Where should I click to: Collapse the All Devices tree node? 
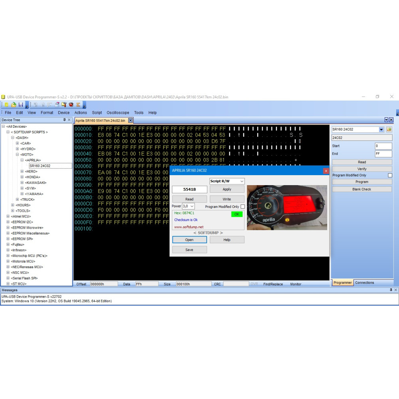(x=3, y=126)
